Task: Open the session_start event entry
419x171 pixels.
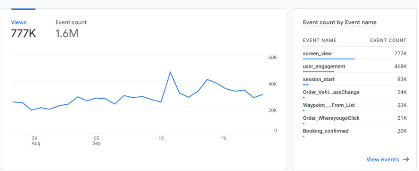Action: tap(319, 80)
